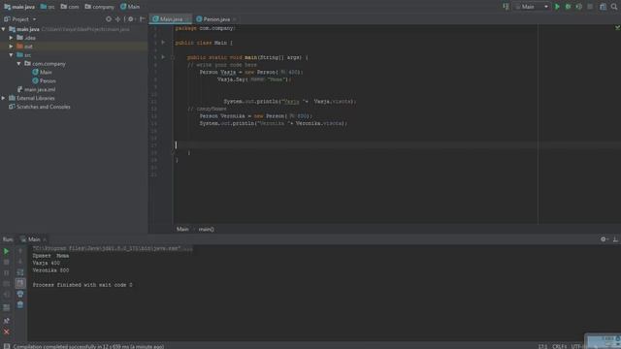Click the Main breadcrumb in navigation bar
621x349 pixels.
point(130,7)
